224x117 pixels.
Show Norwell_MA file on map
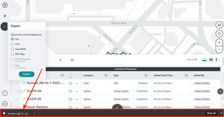(70, 83)
